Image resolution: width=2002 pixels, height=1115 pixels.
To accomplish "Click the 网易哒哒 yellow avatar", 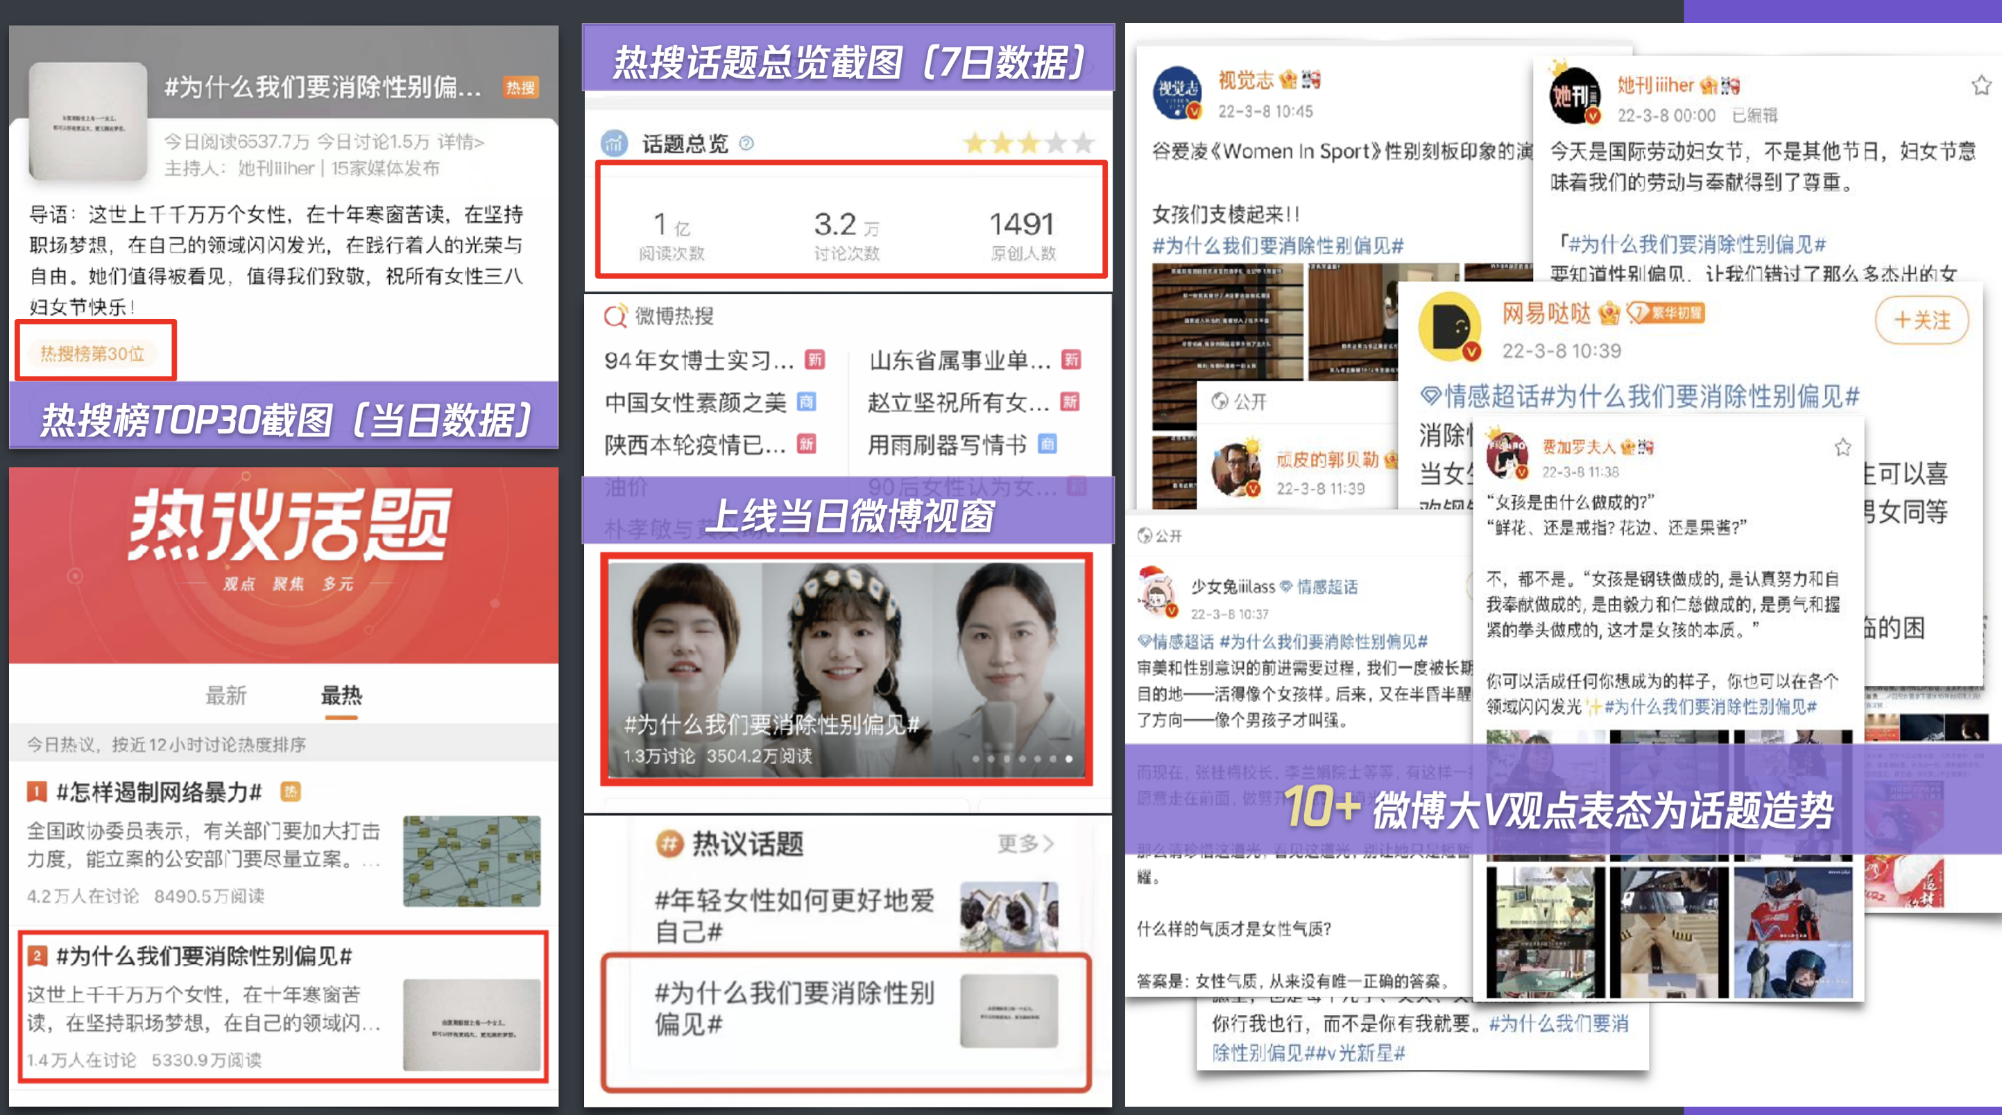I will coord(1451,327).
